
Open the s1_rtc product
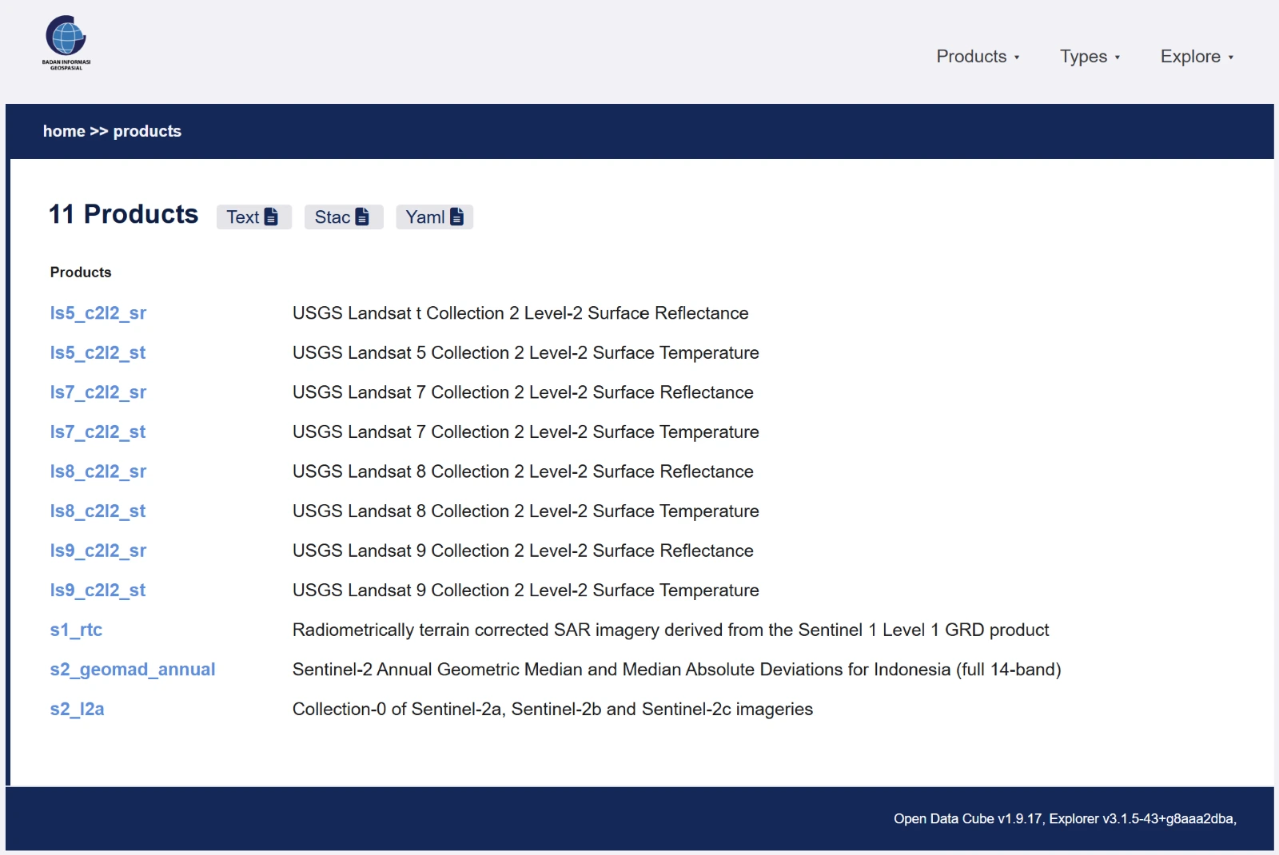coord(76,630)
